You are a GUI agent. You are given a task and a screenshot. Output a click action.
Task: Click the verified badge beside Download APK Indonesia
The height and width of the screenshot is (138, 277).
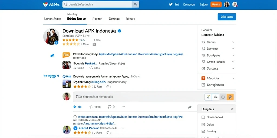(119, 31)
